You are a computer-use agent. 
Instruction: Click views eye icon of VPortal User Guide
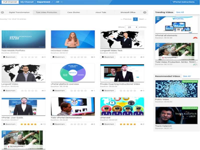[x=41, y=124]
